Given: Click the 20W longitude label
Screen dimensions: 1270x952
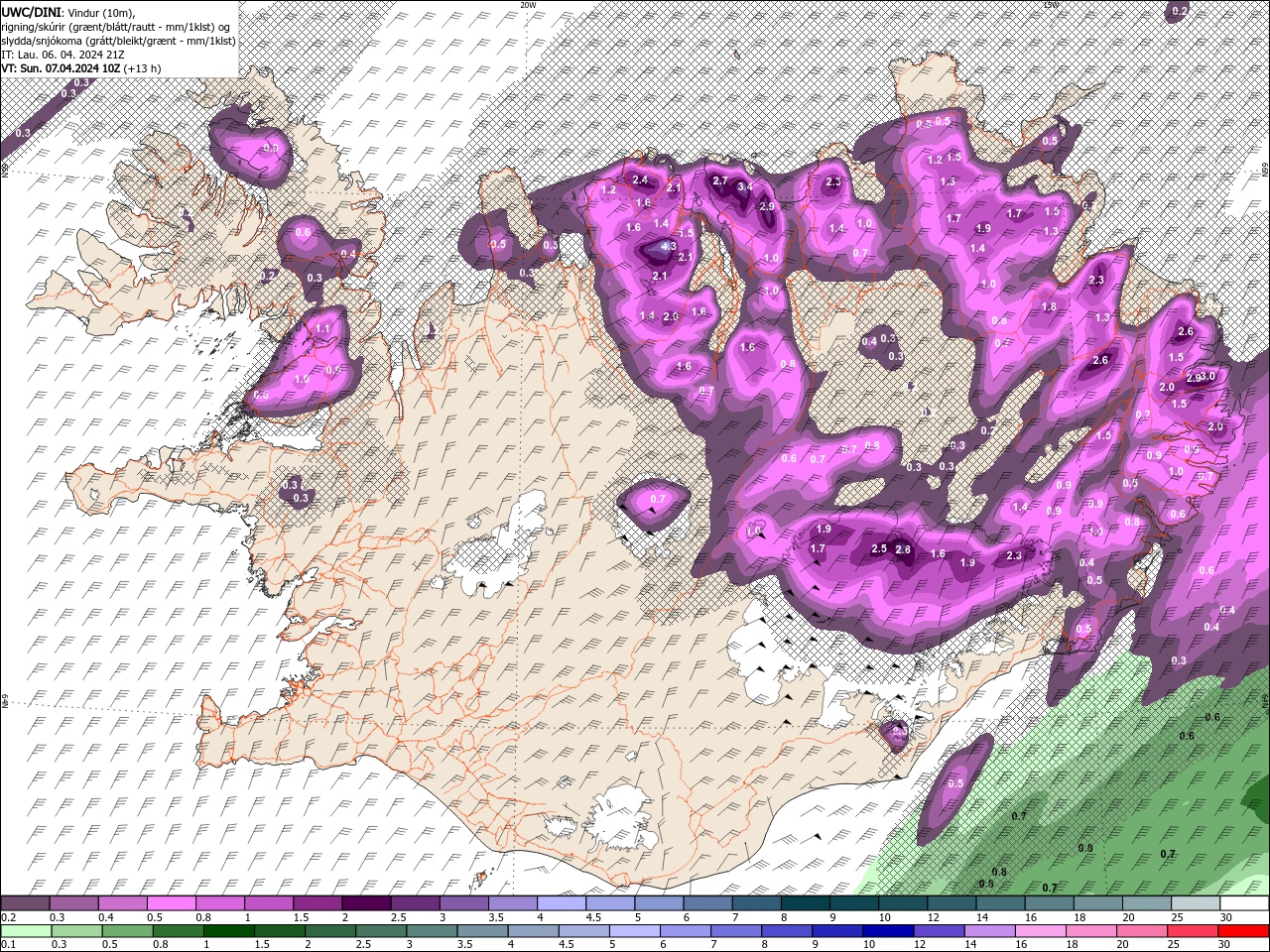Looking at the screenshot, I should coord(528,5).
